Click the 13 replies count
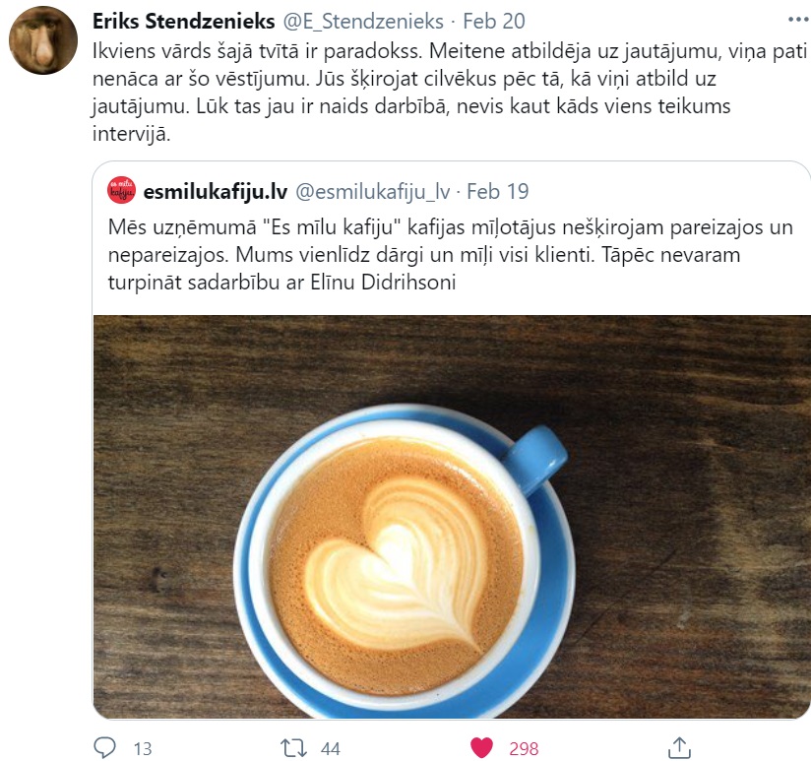The image size is (811, 761). point(143,748)
